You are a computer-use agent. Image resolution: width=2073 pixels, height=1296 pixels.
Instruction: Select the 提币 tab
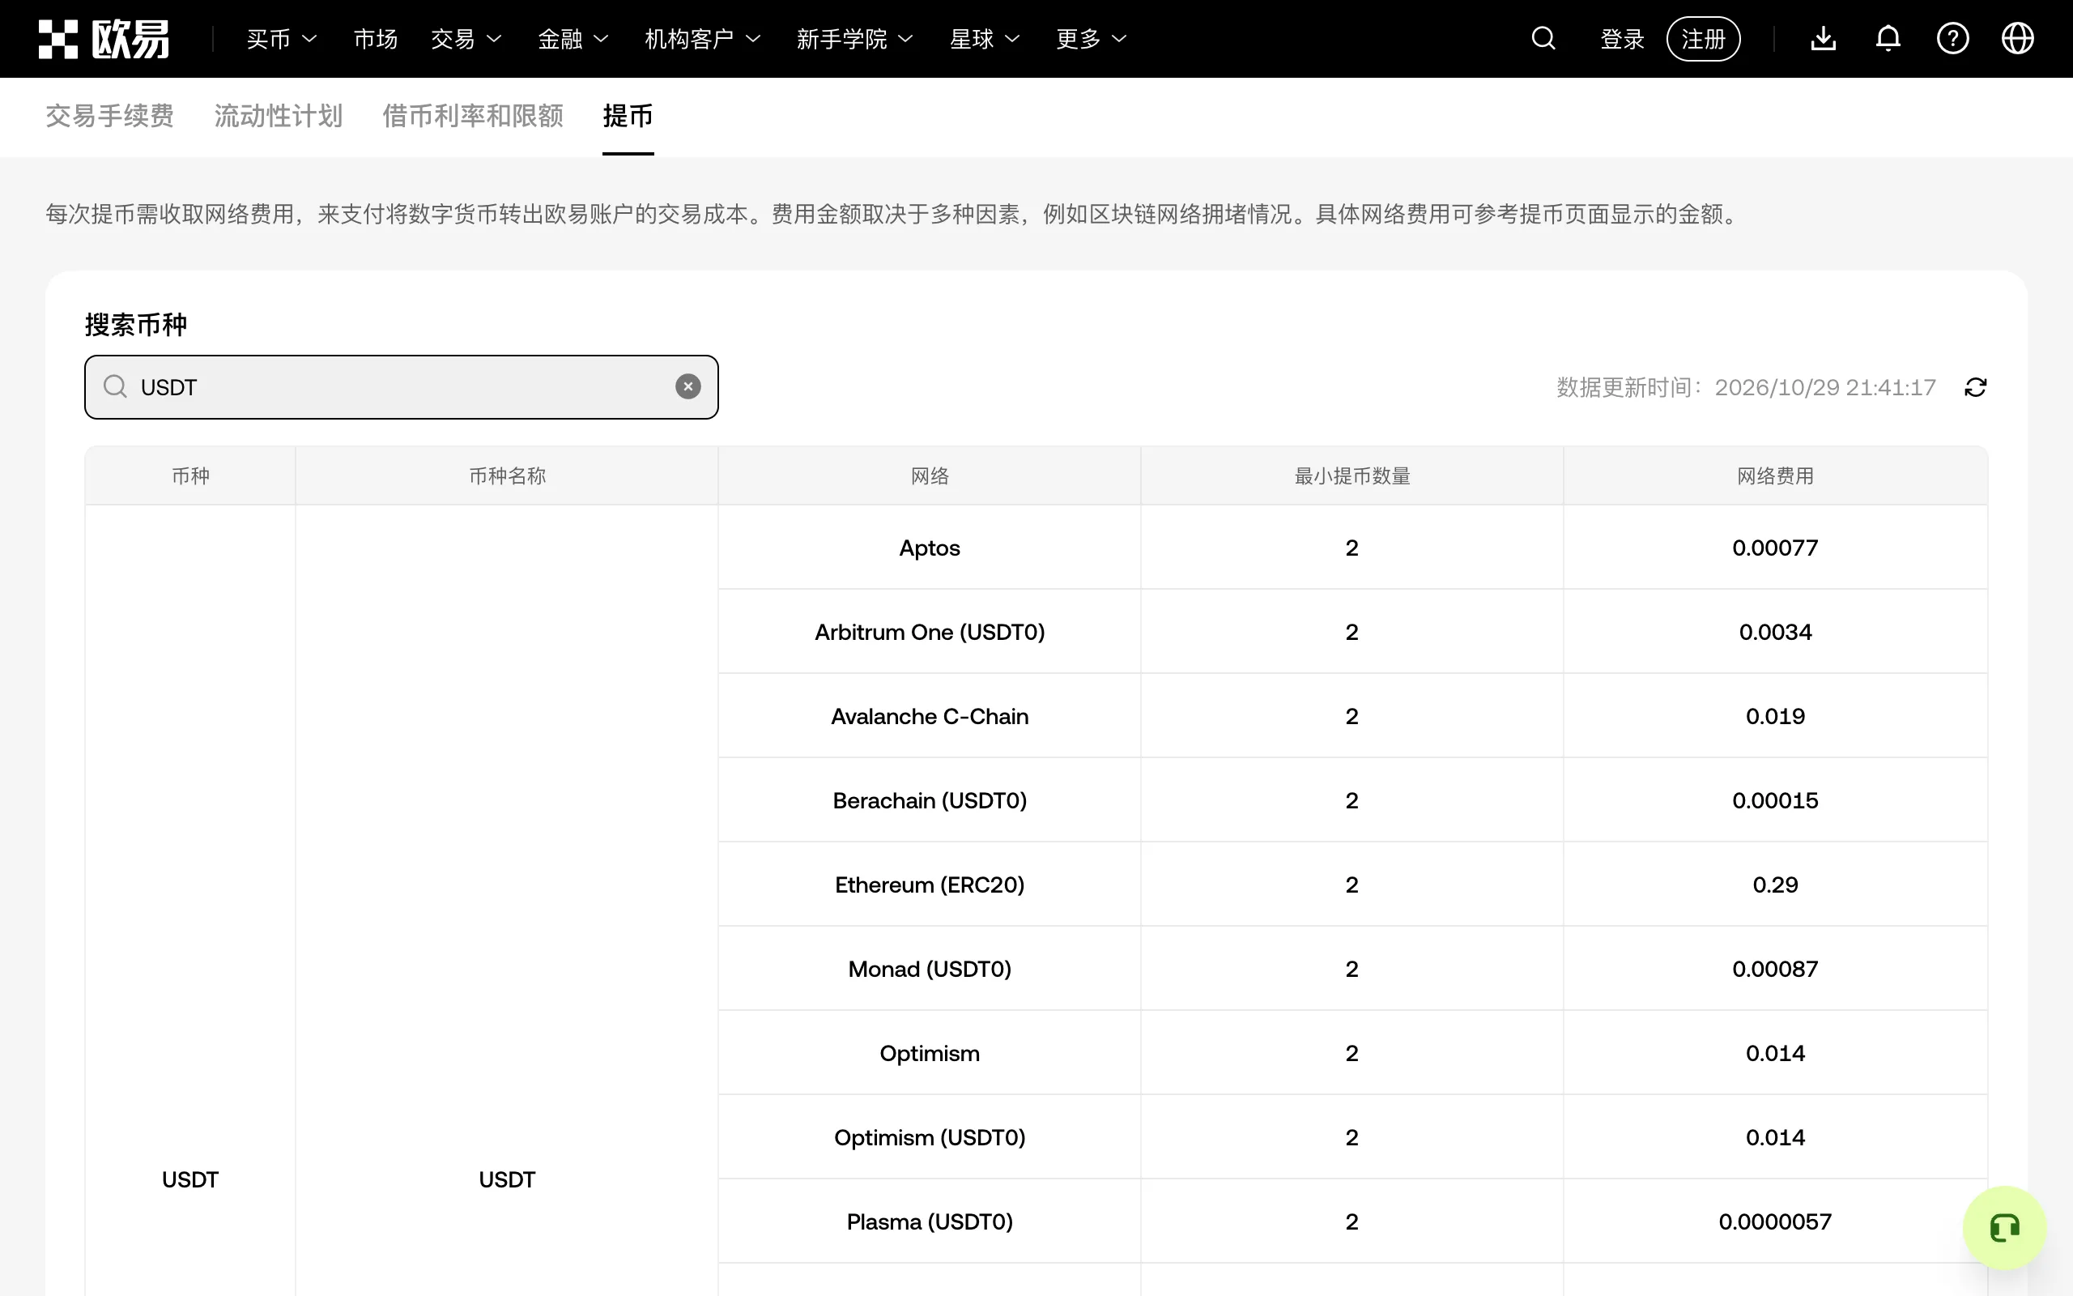click(628, 116)
